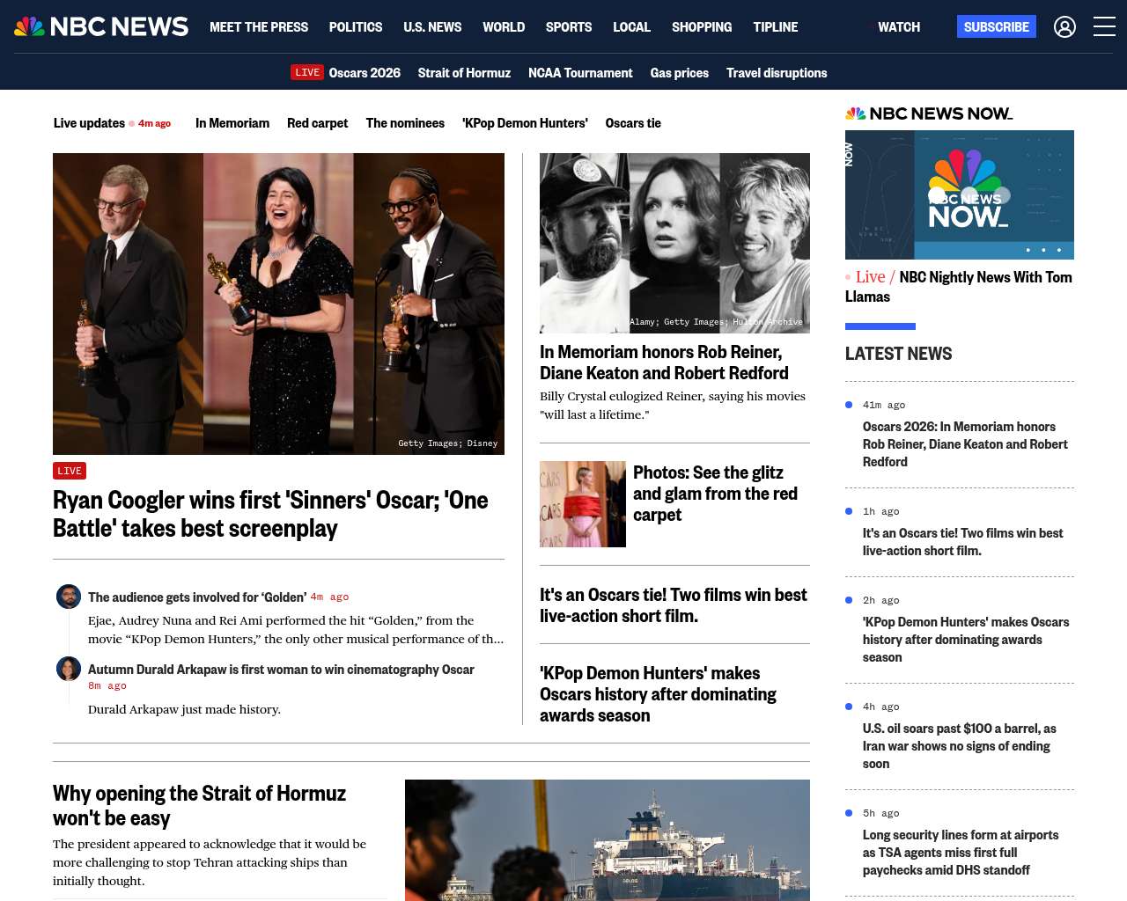Open Autumn Durald Arkapaw cinematography Oscar update
This screenshot has width=1127, height=901.
click(281, 670)
